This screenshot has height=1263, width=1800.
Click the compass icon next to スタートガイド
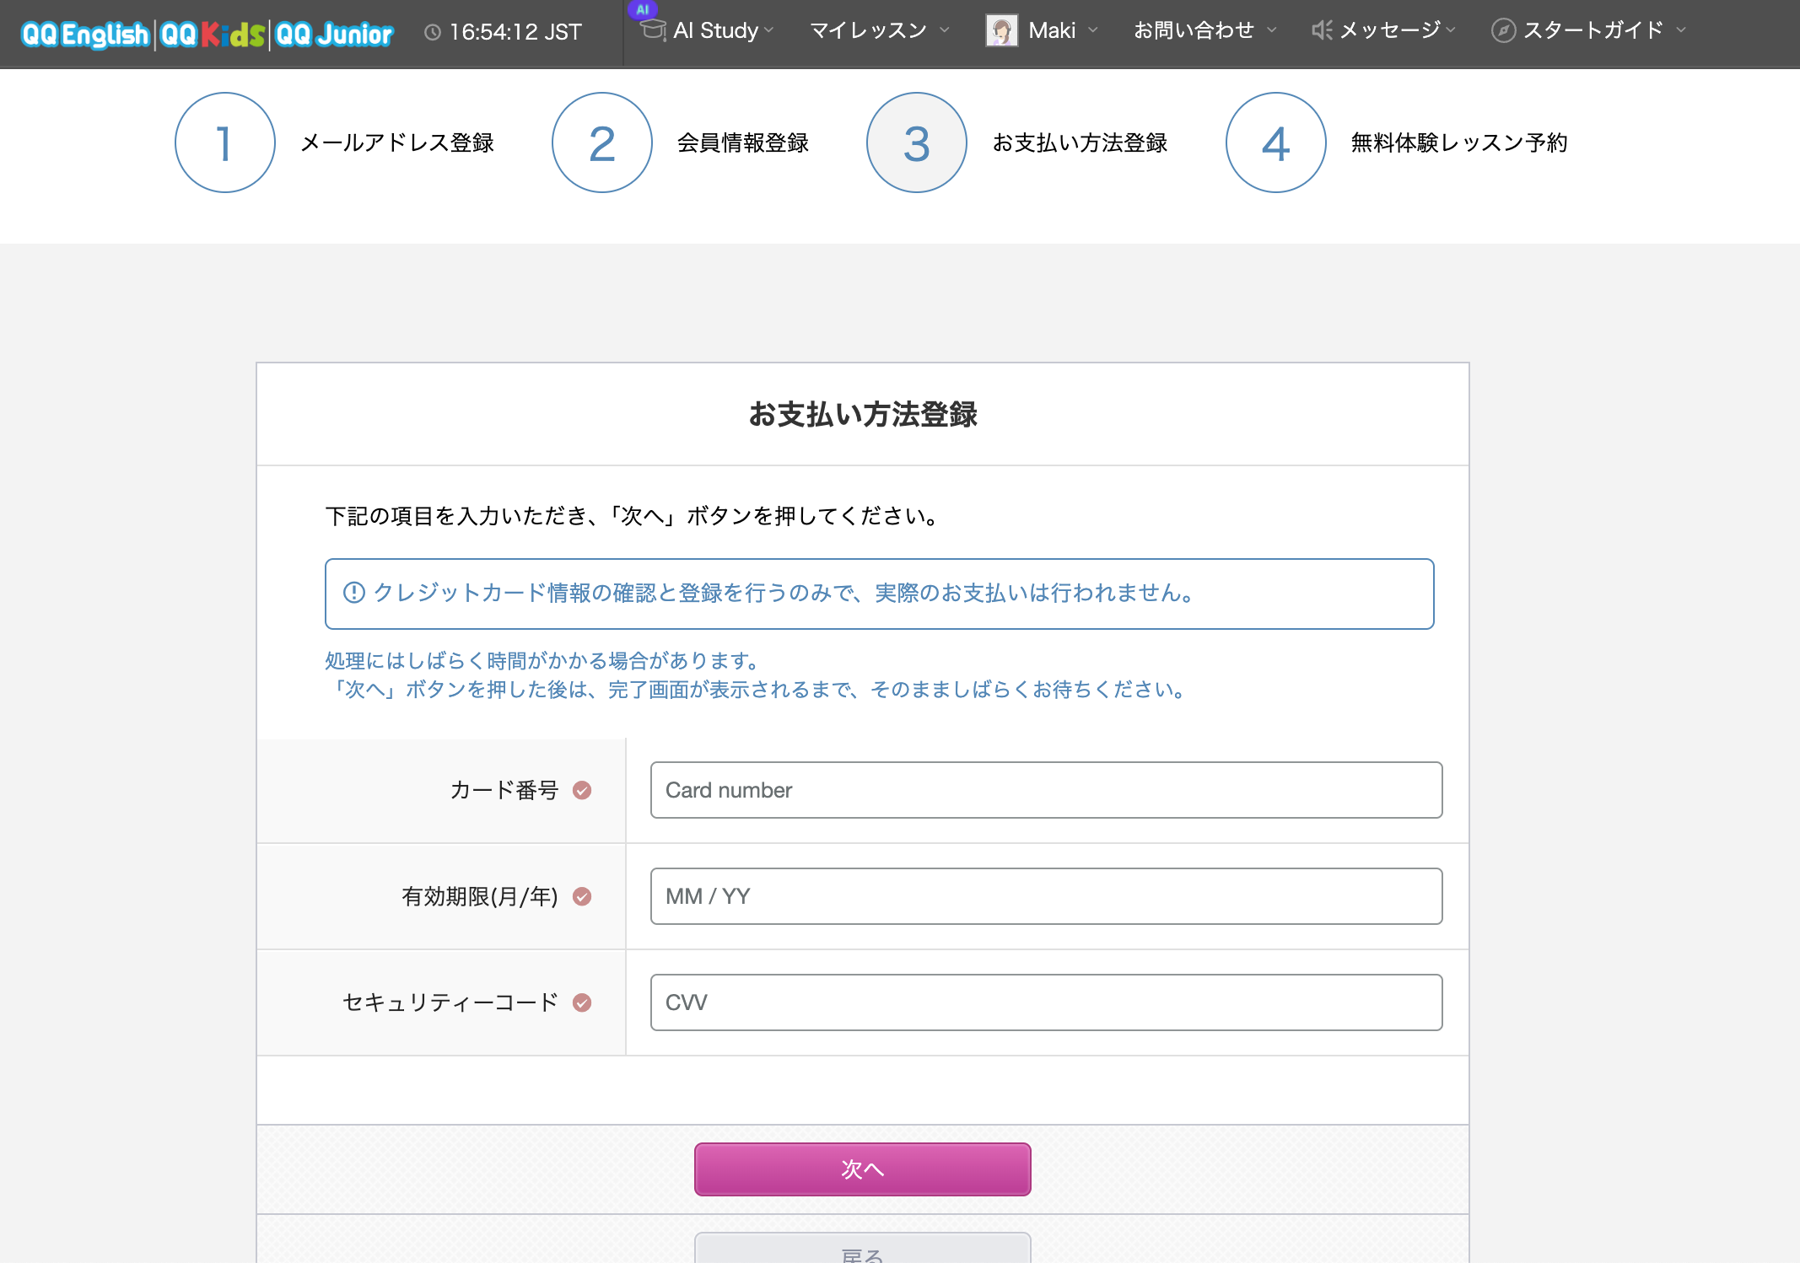(1503, 30)
